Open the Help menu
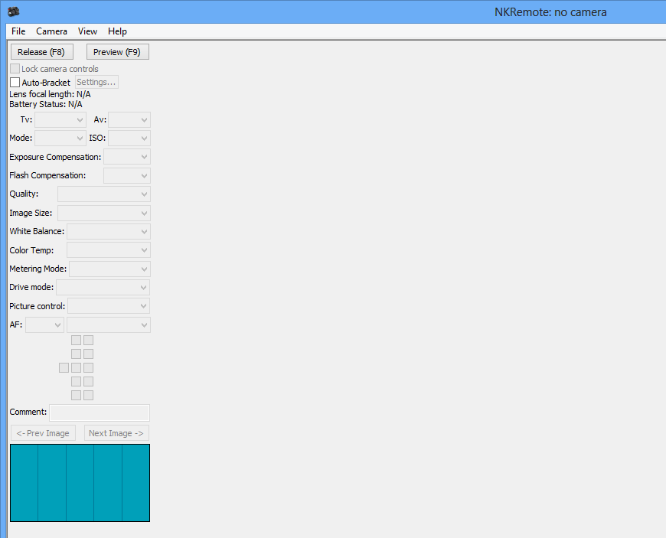This screenshot has height=538, width=666. pyautogui.click(x=117, y=31)
